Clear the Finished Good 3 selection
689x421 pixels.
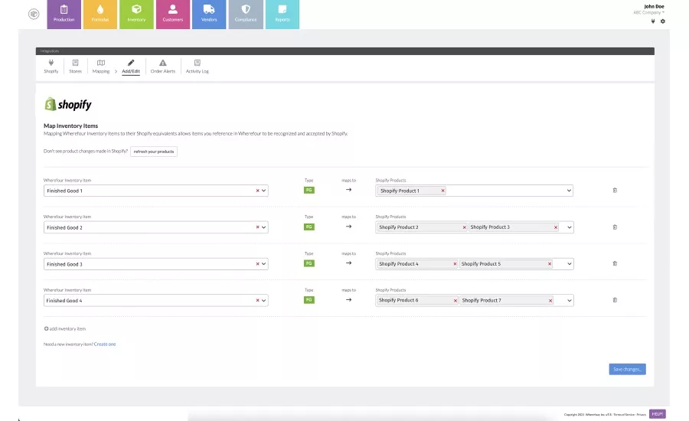click(257, 264)
